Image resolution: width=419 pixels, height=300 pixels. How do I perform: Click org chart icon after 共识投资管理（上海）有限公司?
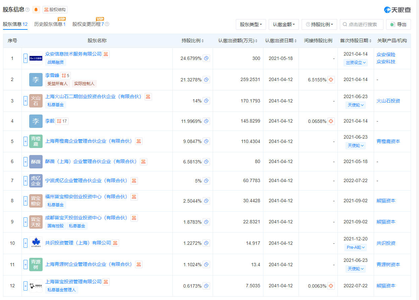tap(115, 243)
